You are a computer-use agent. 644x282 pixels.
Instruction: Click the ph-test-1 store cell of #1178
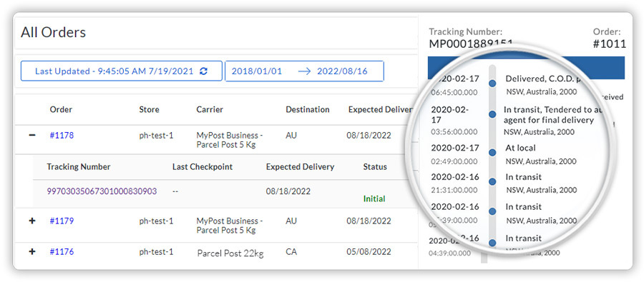coord(156,135)
